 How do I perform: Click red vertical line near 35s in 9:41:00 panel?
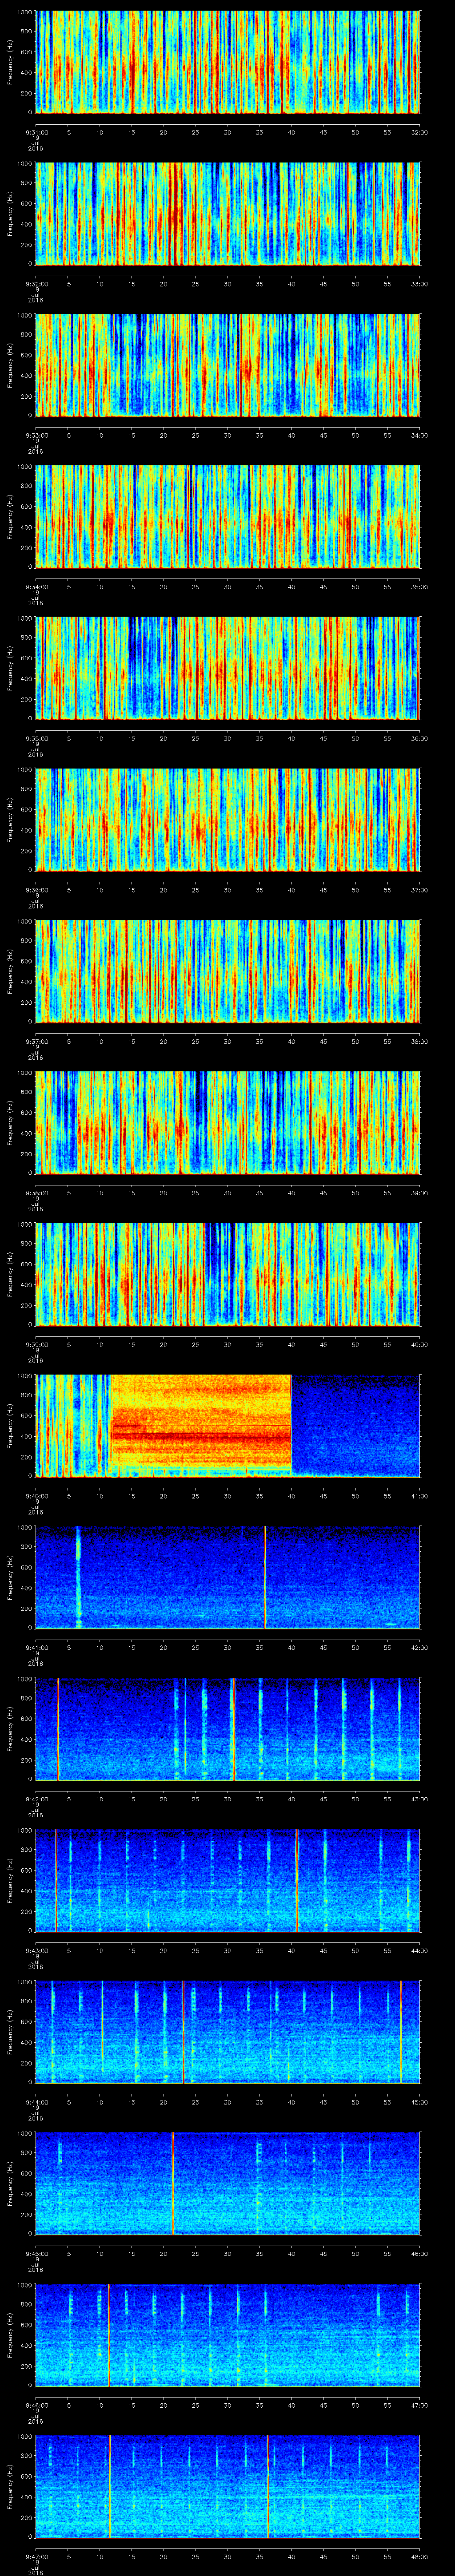click(x=265, y=1577)
